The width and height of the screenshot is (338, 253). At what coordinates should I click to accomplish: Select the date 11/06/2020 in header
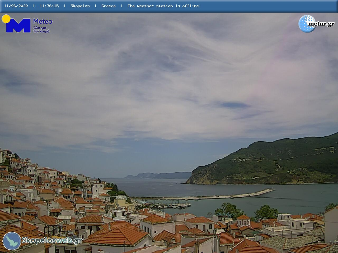pos(16,6)
